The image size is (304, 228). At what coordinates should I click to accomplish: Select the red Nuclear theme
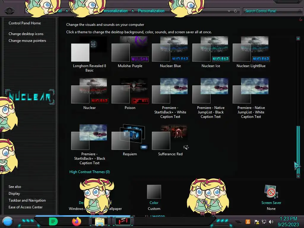pos(89,94)
